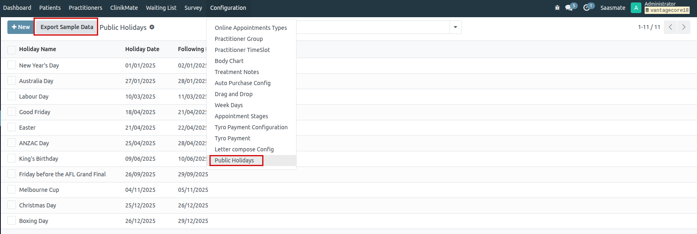Open the Saasmate company switcher

pos(612,8)
